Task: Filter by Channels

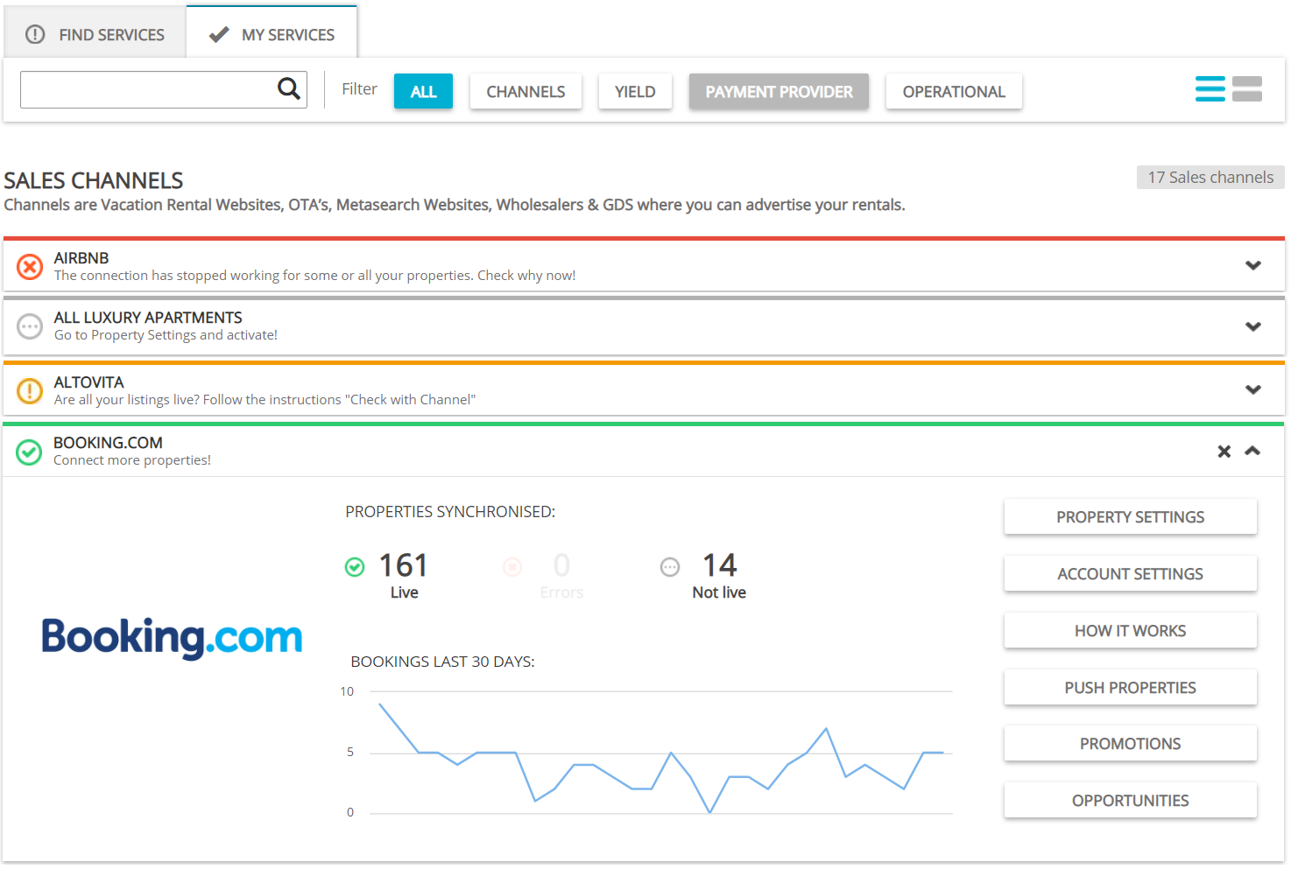Action: point(526,91)
